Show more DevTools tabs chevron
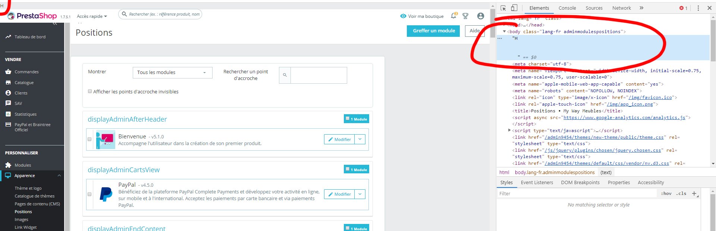Viewport: 716px width, 231px height. click(641, 8)
